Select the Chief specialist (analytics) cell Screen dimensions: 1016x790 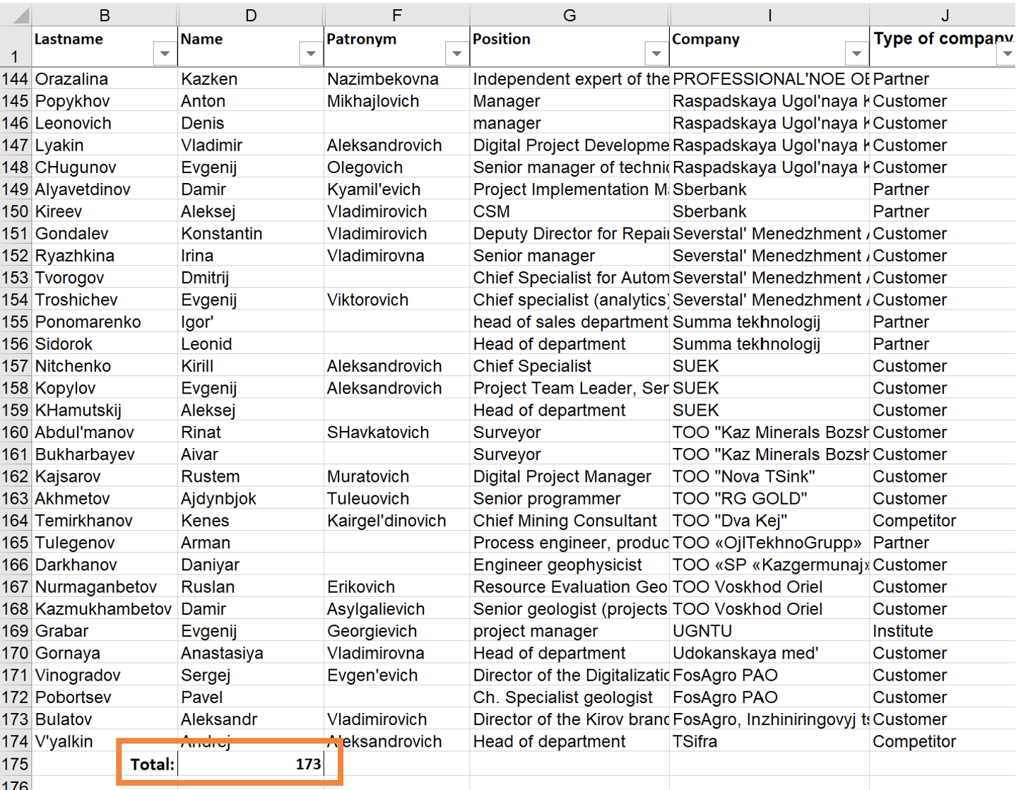point(569,300)
